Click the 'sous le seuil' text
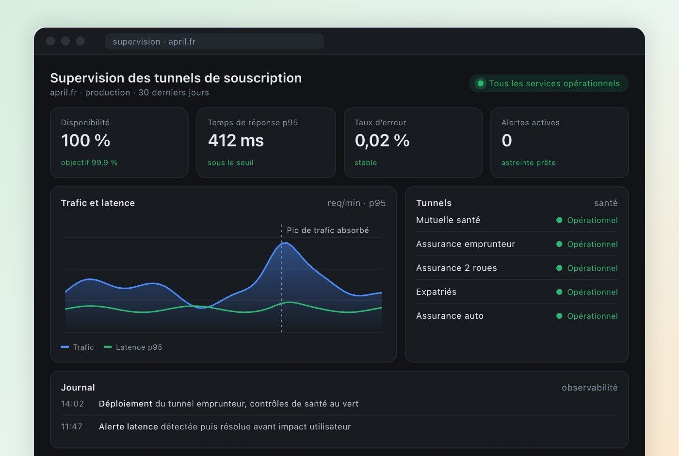The width and height of the screenshot is (679, 456). click(231, 163)
